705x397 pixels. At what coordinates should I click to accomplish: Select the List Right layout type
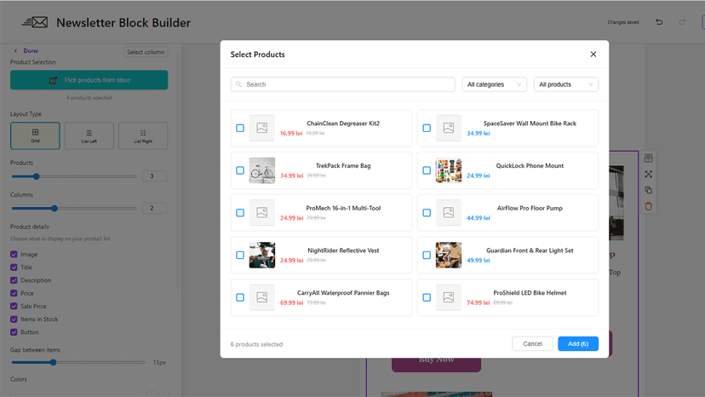pyautogui.click(x=143, y=135)
